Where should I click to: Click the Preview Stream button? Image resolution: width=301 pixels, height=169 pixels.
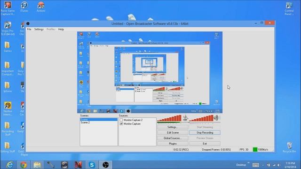[x=205, y=138]
